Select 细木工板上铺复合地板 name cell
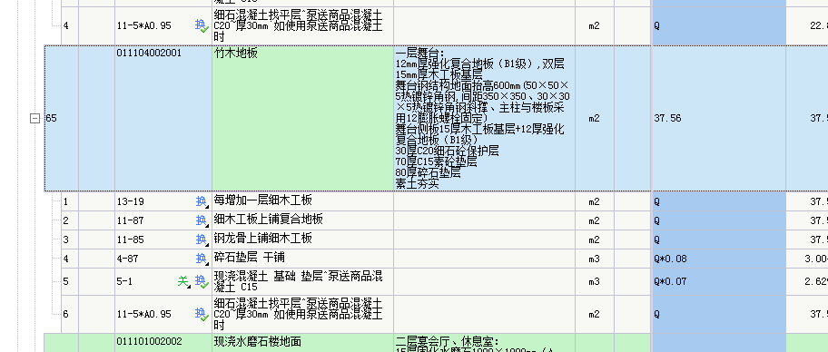 tap(302, 220)
